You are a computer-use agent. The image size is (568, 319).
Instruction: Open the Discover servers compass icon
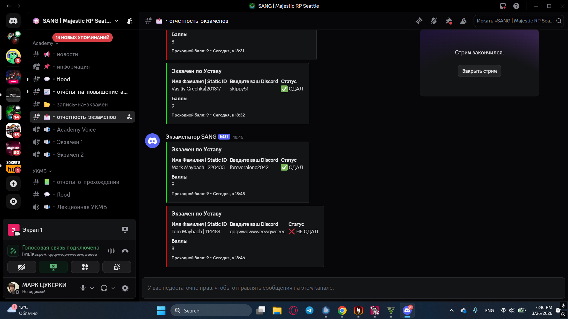click(13, 202)
